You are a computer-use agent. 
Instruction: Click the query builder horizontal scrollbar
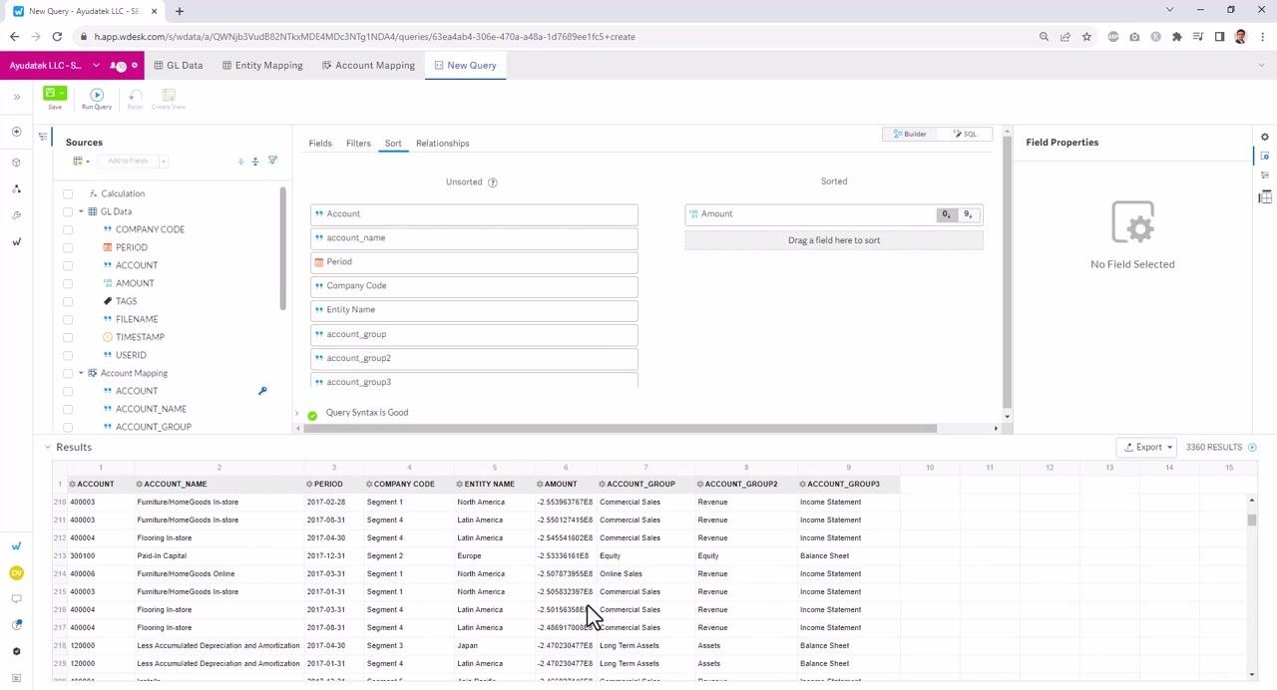click(x=620, y=429)
